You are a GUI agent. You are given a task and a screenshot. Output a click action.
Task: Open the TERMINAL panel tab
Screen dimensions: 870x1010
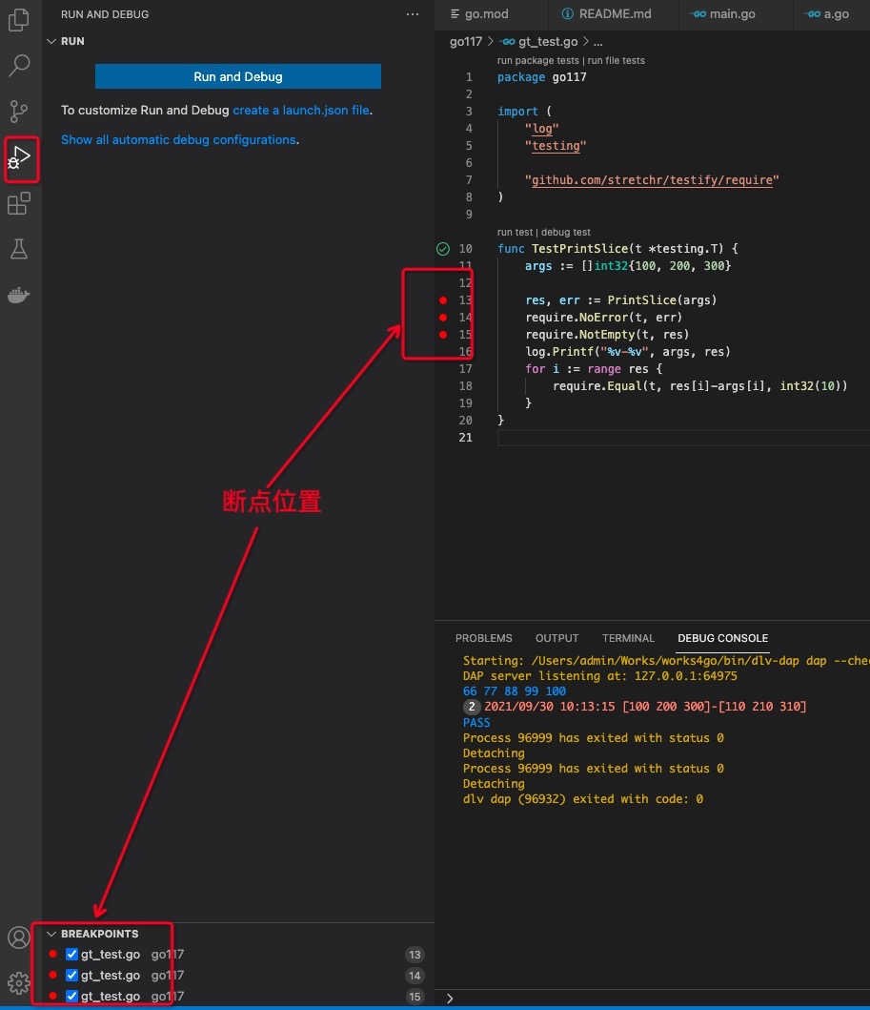pos(628,638)
